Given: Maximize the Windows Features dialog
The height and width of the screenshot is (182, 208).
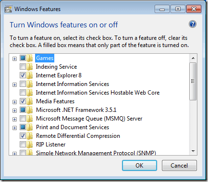Looking at the screenshot, I should tap(178, 9).
